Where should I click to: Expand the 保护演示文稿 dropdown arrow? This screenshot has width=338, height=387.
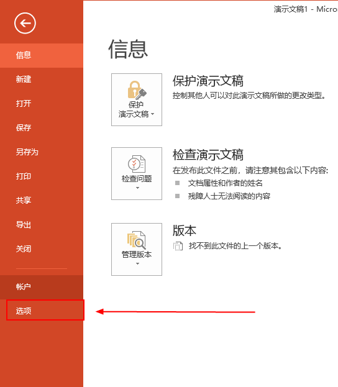(153, 114)
